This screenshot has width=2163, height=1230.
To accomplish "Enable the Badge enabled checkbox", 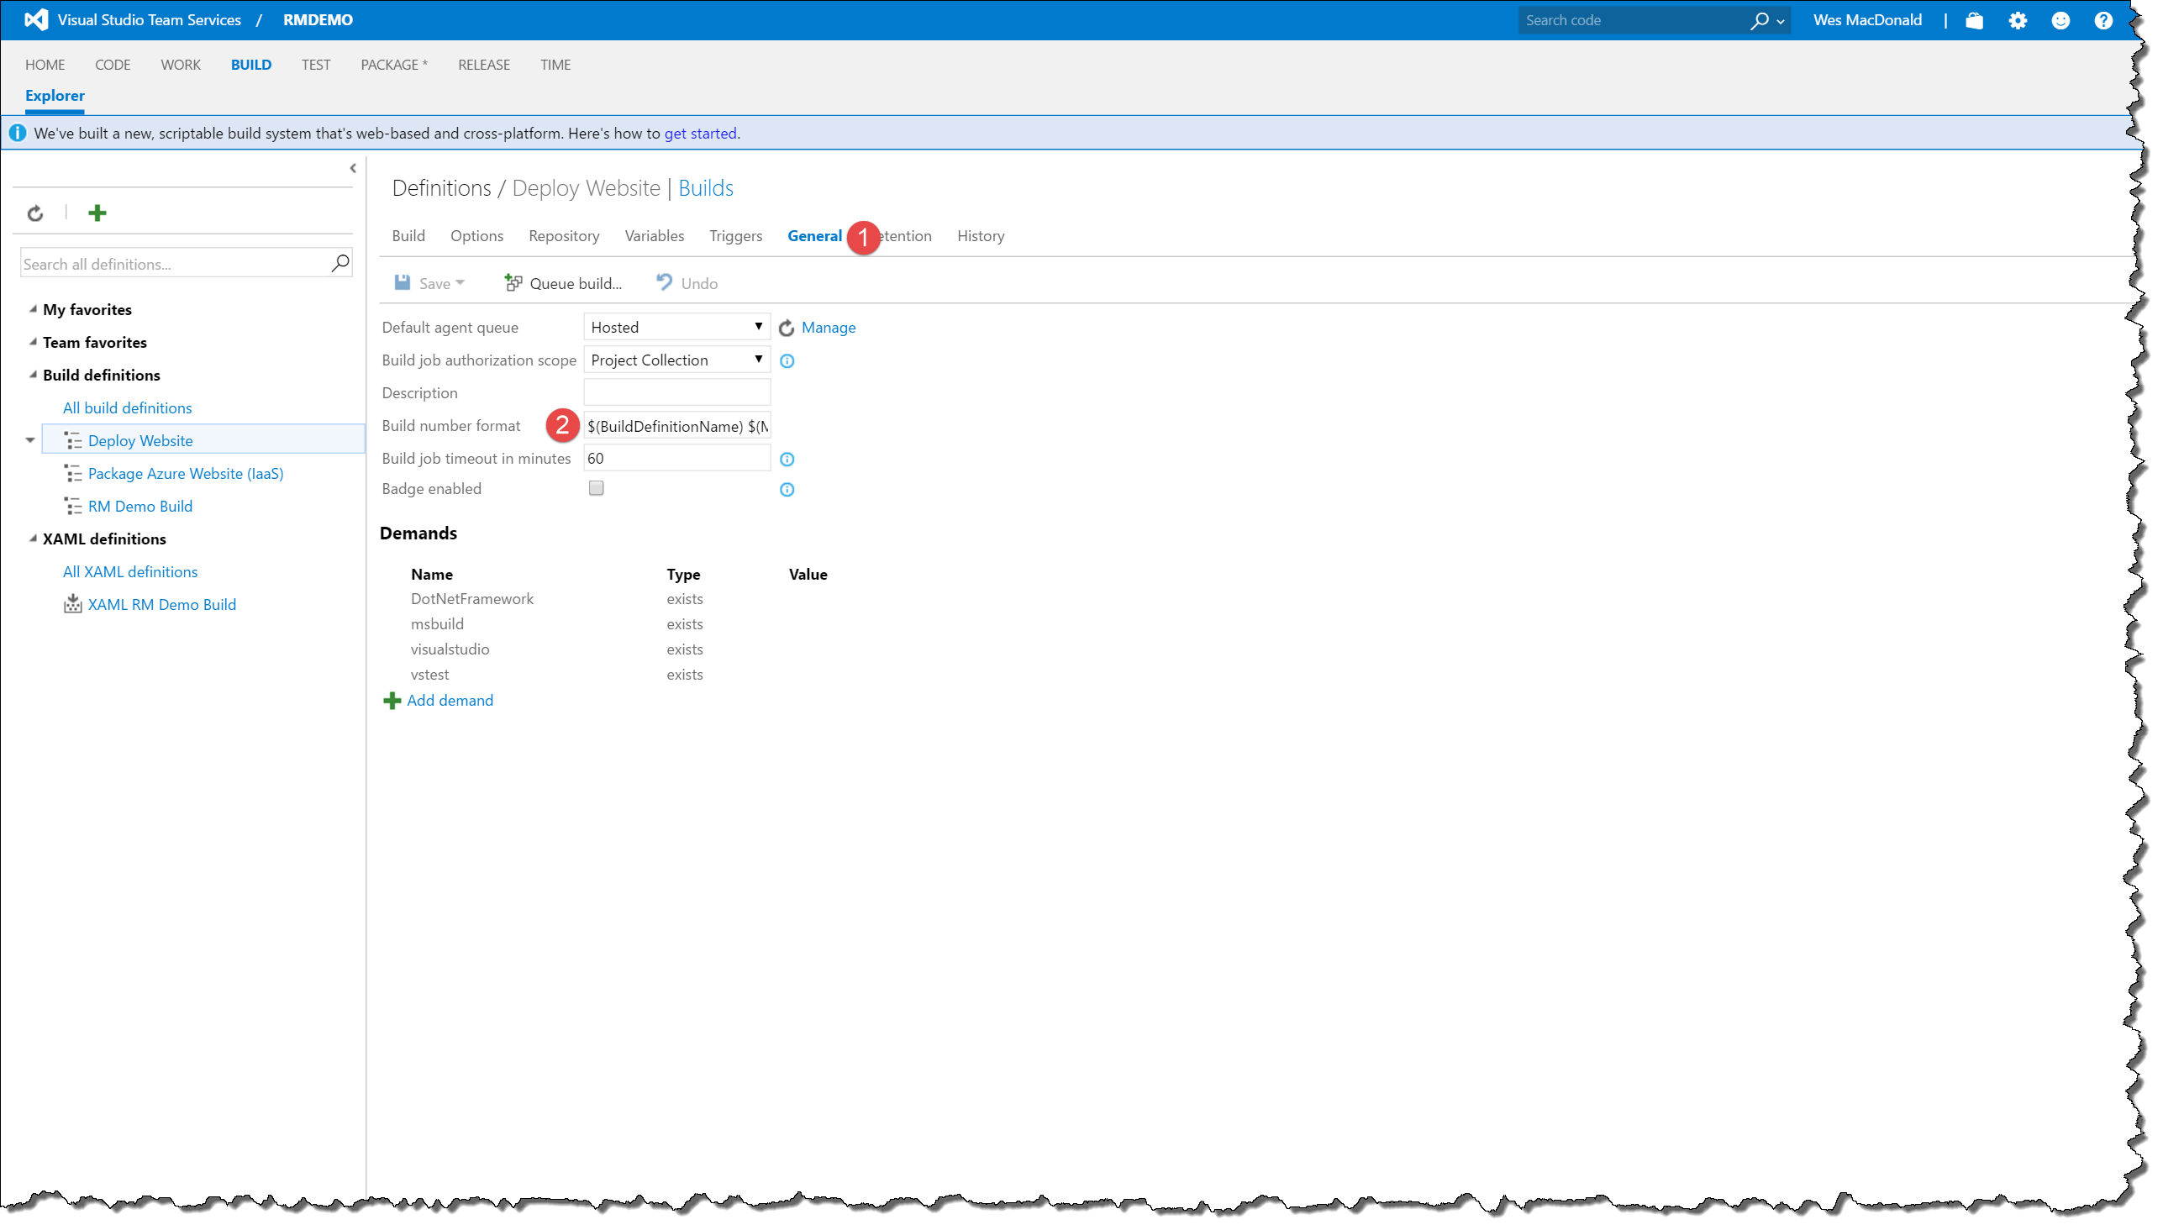I will point(597,488).
